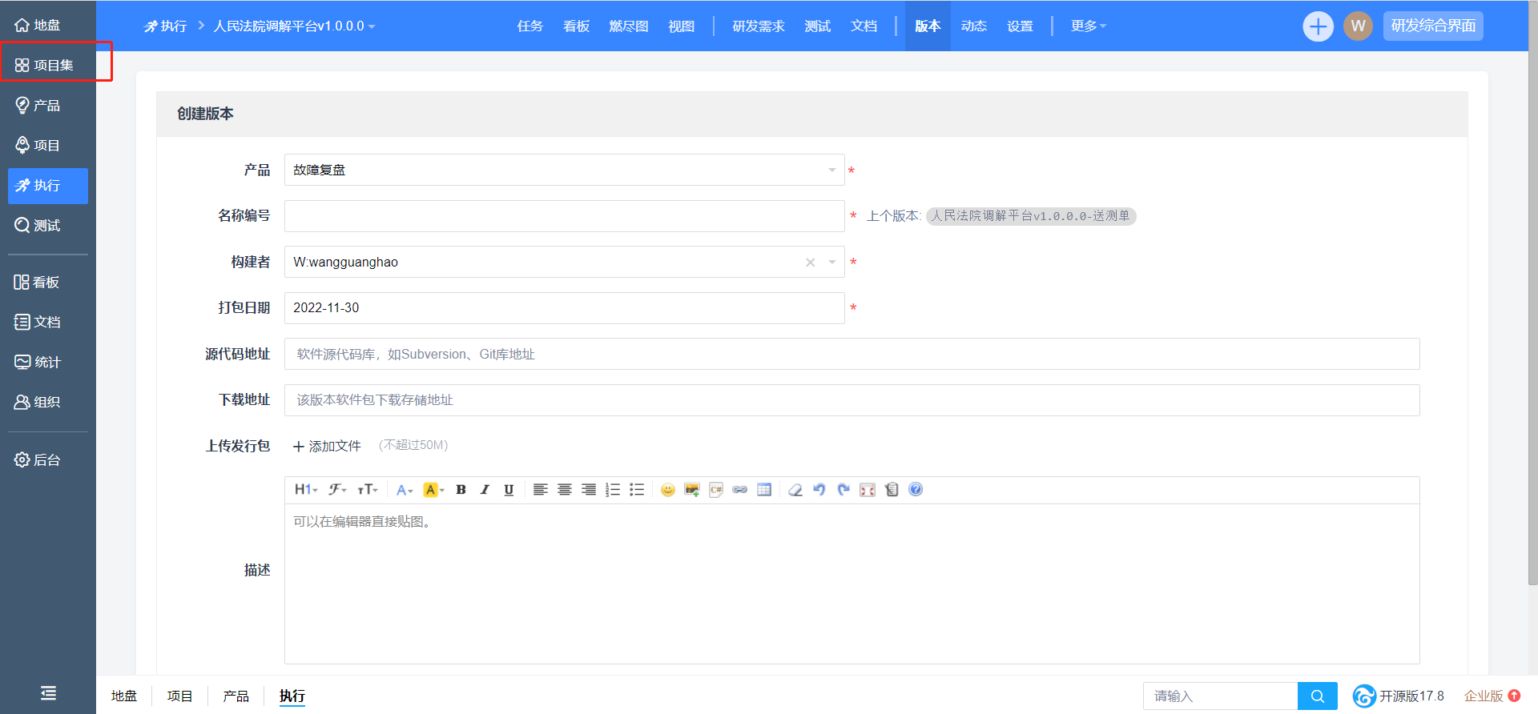Click the editor help question icon

pyautogui.click(x=916, y=490)
